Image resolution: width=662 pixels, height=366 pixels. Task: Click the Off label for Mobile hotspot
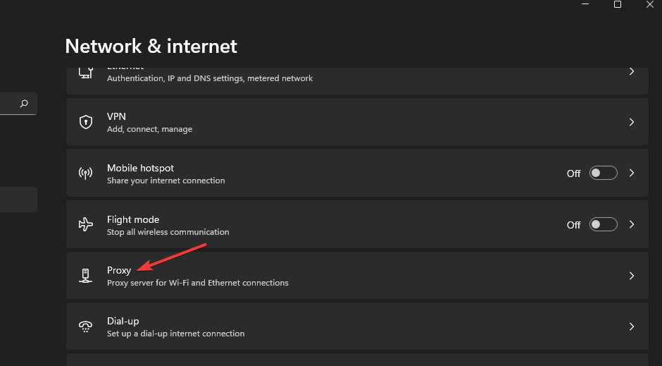point(574,173)
